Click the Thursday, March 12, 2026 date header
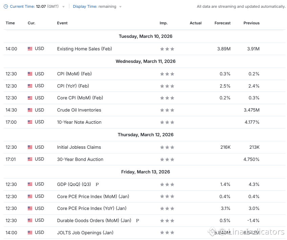This screenshot has width=287, height=240. [x=145, y=135]
